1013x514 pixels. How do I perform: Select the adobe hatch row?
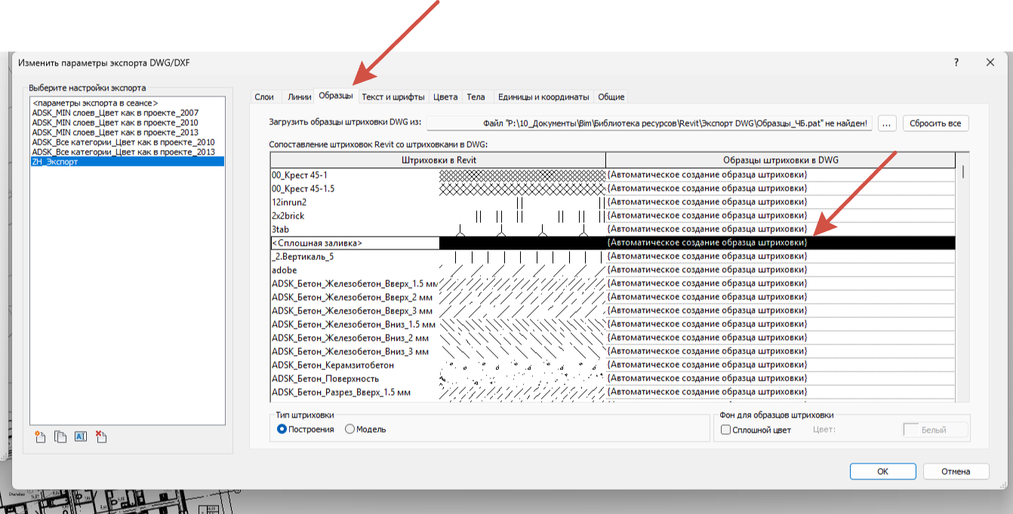(x=613, y=270)
